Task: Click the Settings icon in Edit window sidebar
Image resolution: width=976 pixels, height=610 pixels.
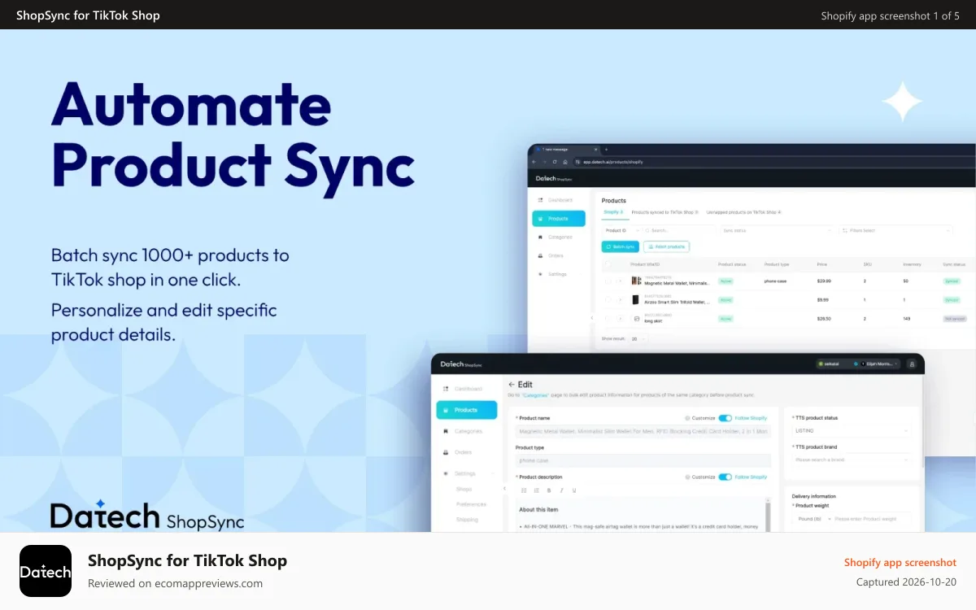Action: [x=446, y=473]
